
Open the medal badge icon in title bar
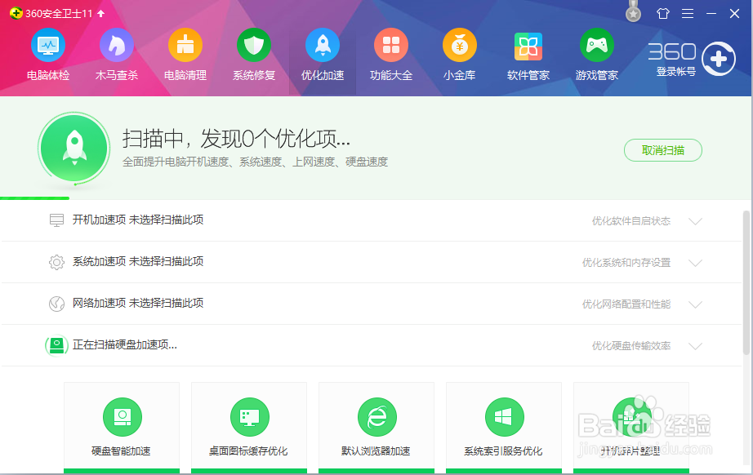coord(634,12)
